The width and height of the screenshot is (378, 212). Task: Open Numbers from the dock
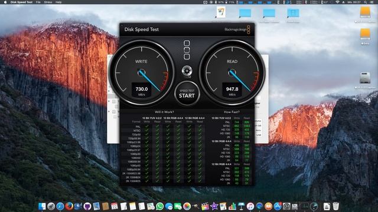232,206
